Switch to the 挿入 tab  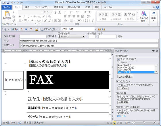tap(27, 7)
